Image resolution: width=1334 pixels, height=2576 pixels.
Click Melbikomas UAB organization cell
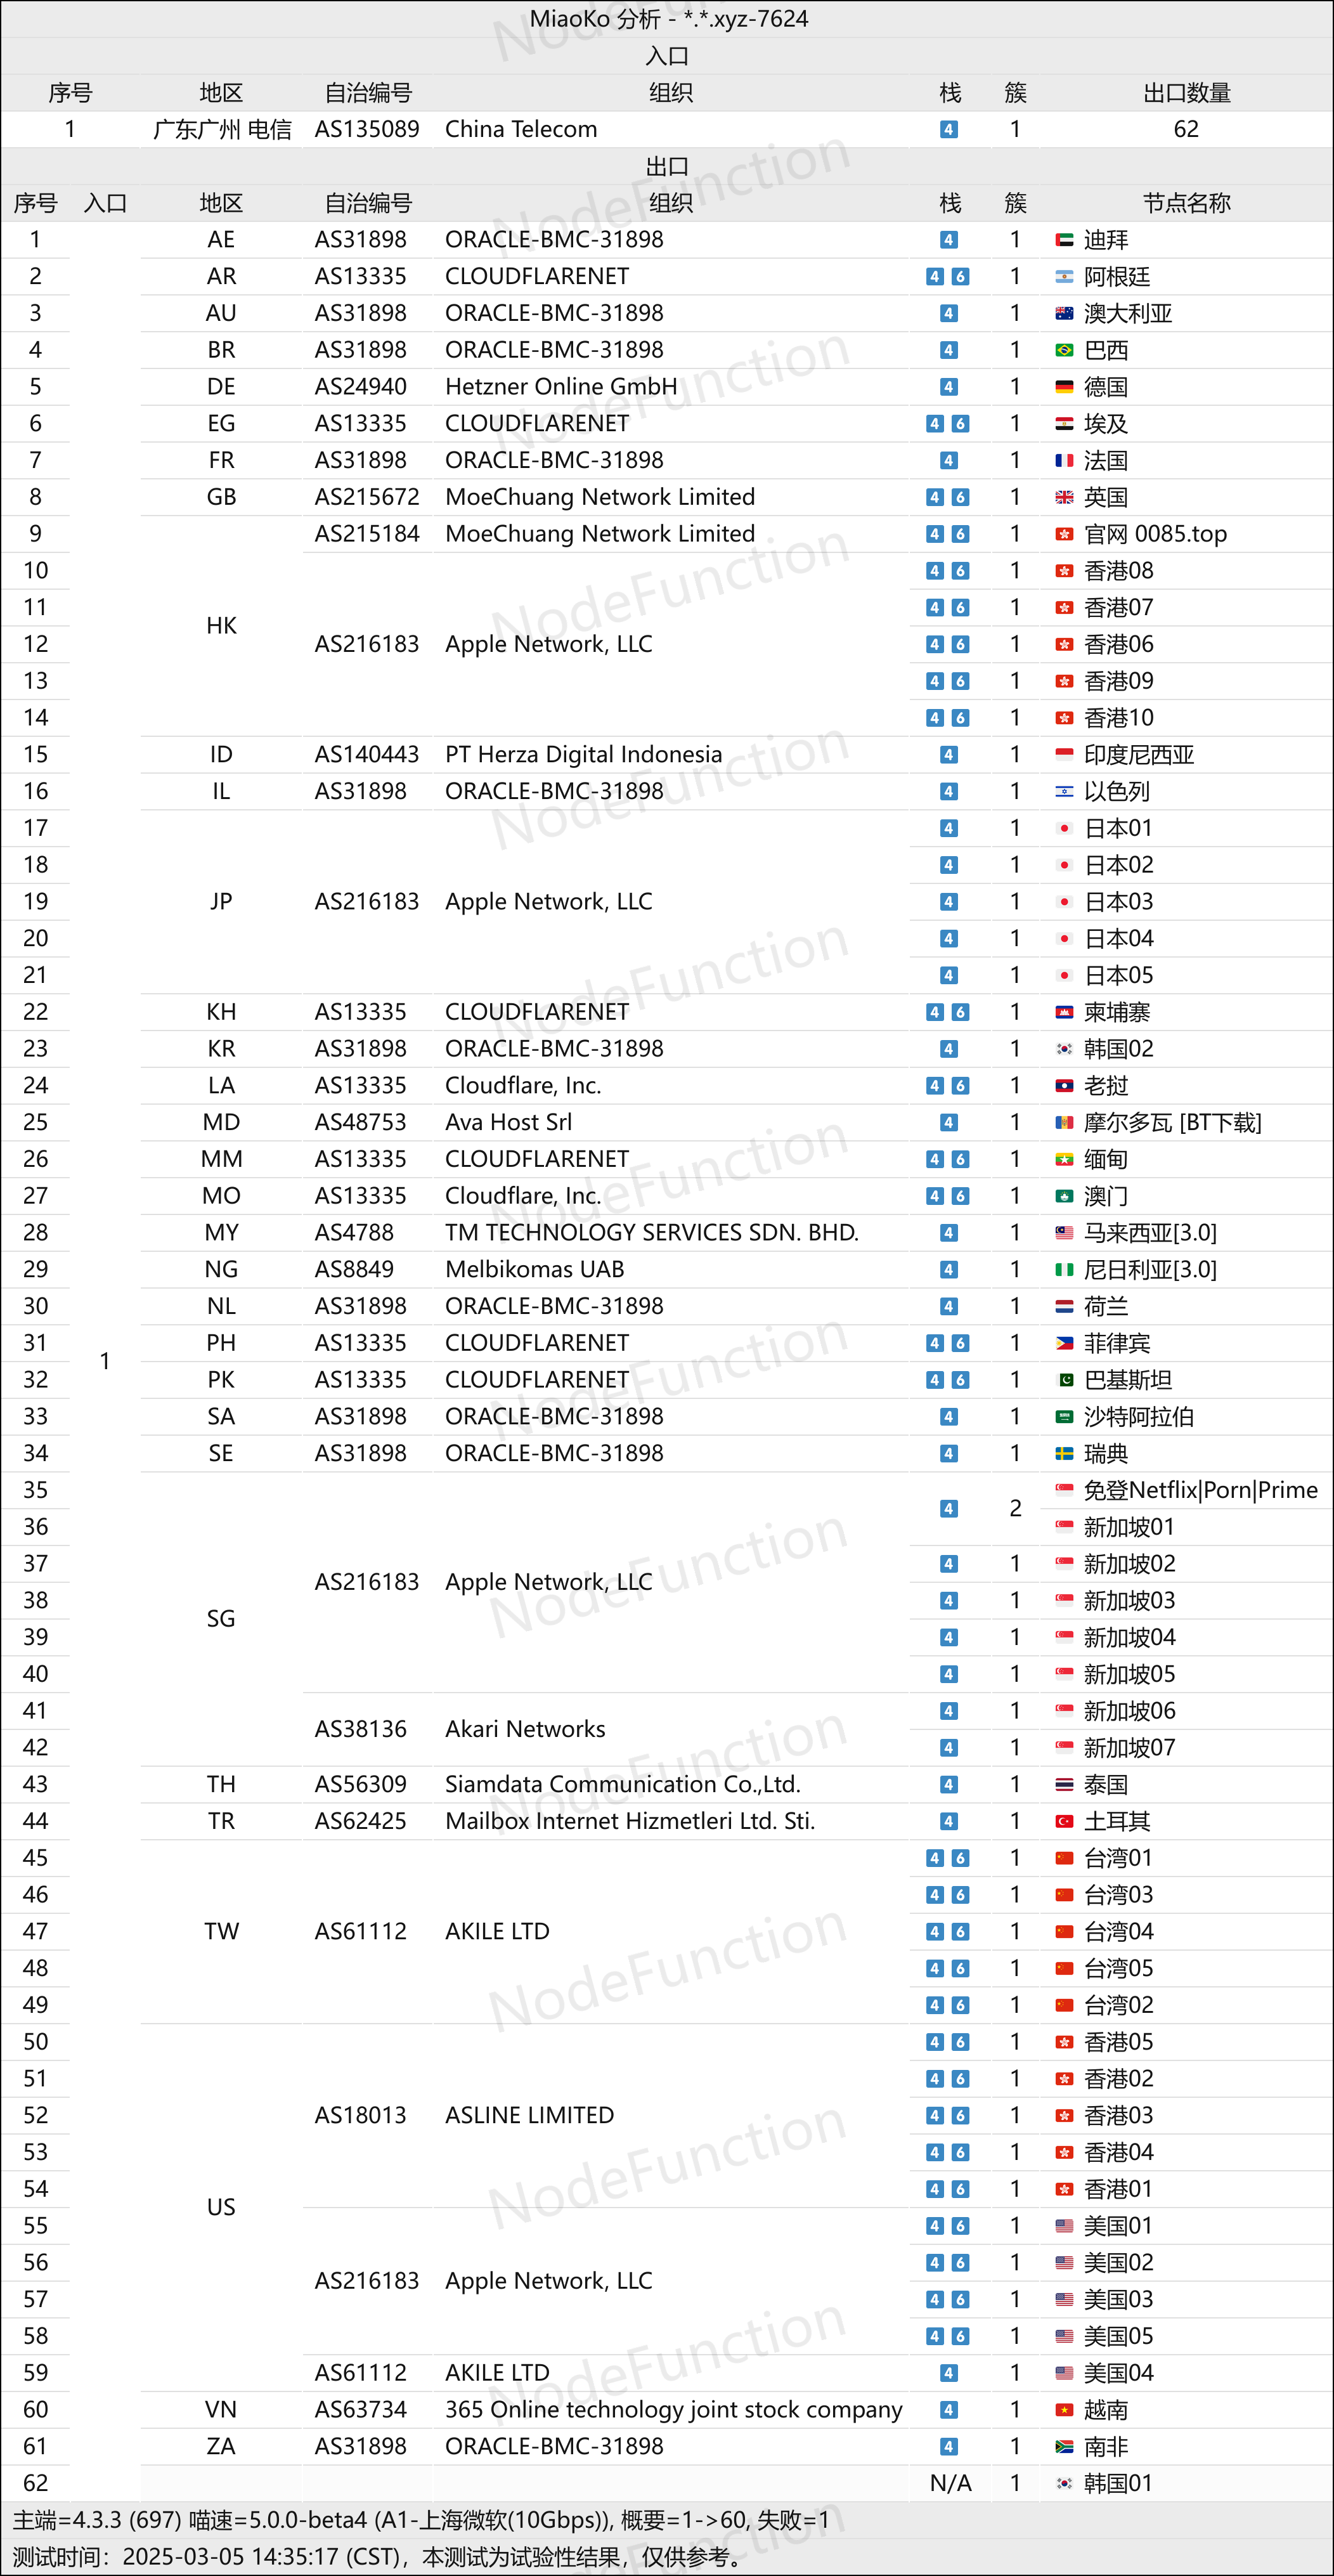pyautogui.click(x=535, y=1270)
